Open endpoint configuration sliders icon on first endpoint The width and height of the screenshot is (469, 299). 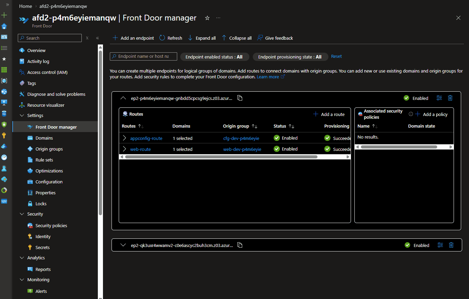439,98
